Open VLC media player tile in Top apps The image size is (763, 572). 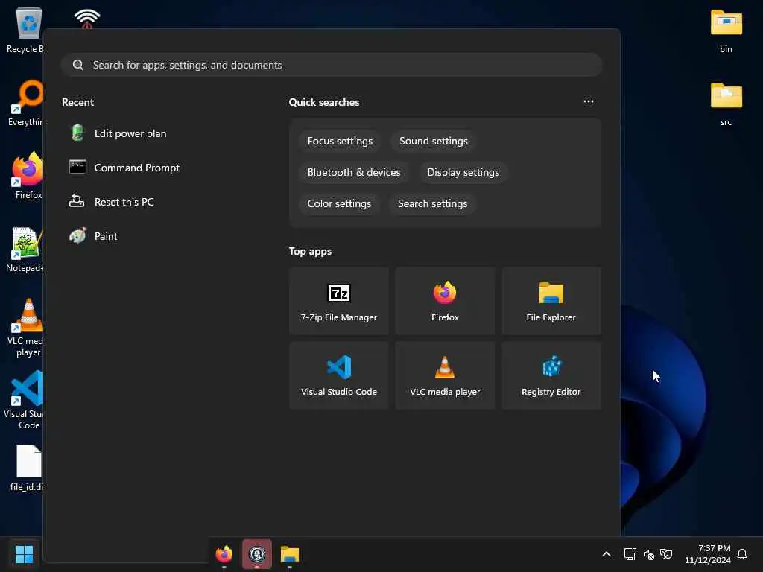click(445, 375)
